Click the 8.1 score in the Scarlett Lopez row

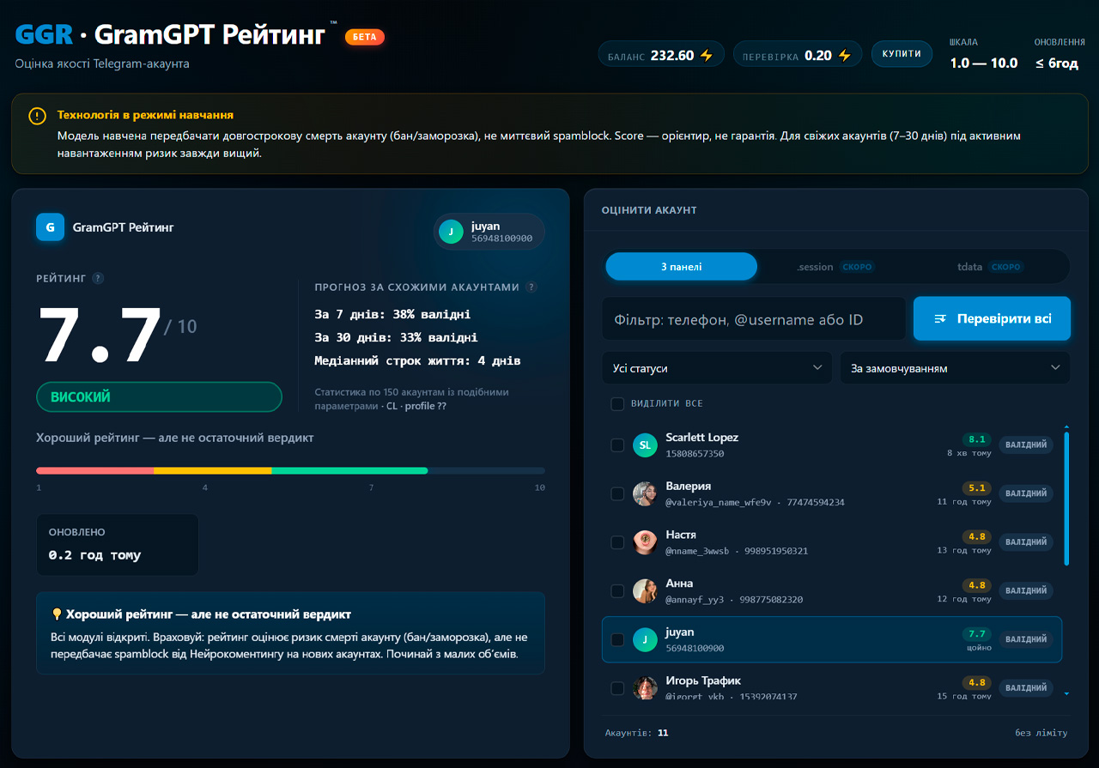(x=977, y=438)
